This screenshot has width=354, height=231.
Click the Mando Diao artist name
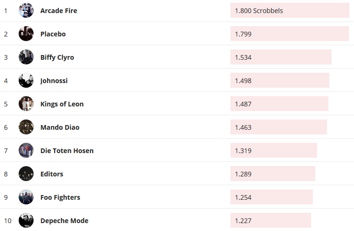(60, 127)
